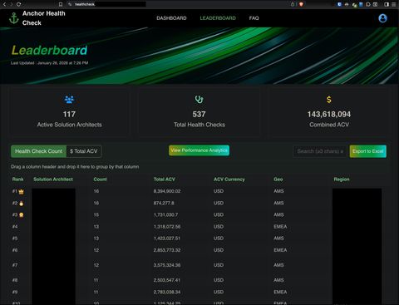The height and width of the screenshot is (305, 399).
Task: Click total ACV value 874,277.8
Action: point(164,203)
